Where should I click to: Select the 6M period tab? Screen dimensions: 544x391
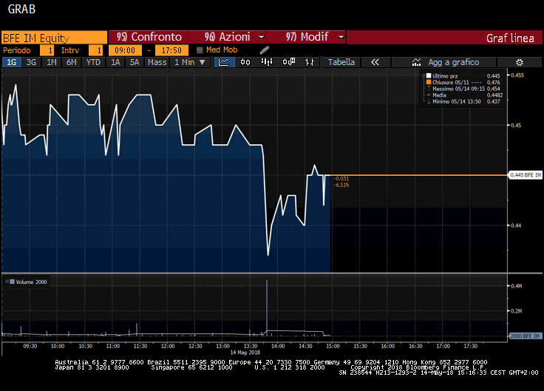(72, 62)
